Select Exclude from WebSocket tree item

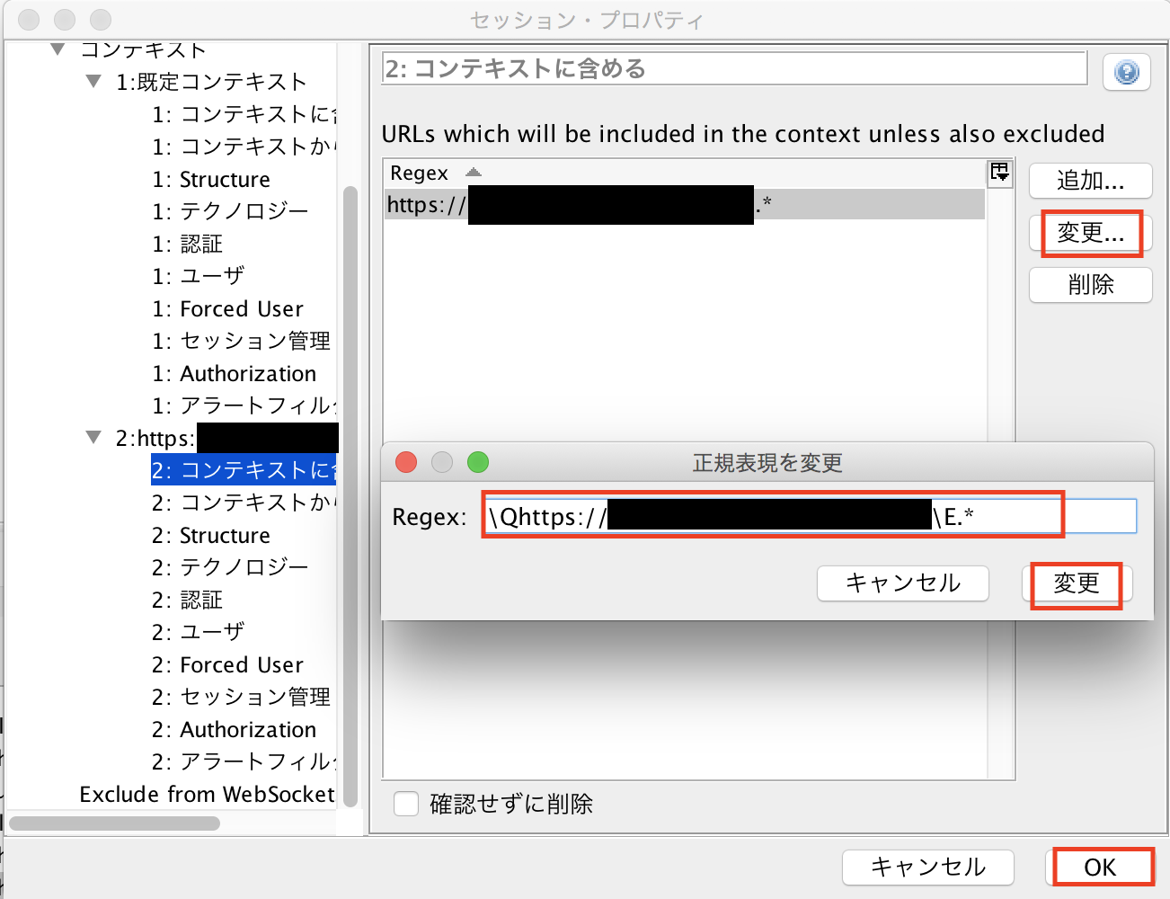coord(208,795)
